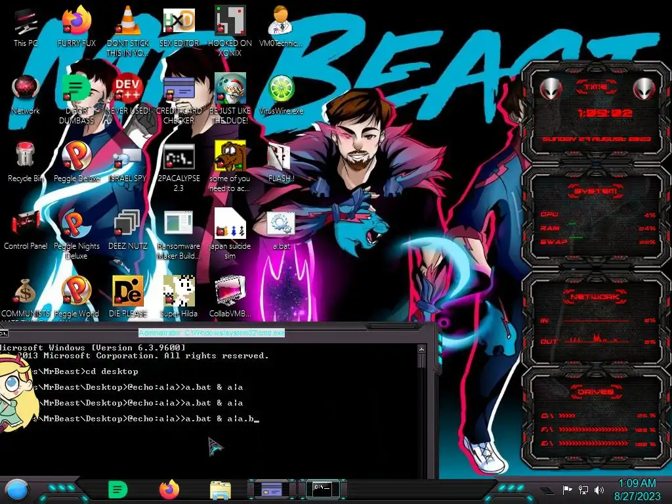Launch Peggle Deluxe icon
Screen dimensions: 672x504
tap(76, 163)
